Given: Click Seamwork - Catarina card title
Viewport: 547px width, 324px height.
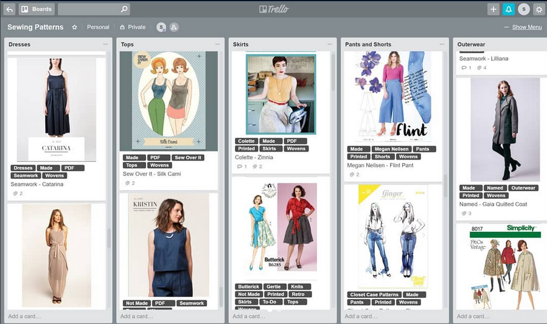Looking at the screenshot, I should pyautogui.click(x=37, y=184).
